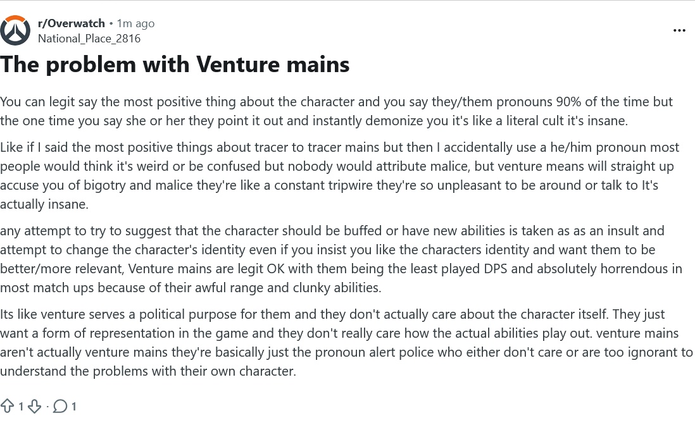The height and width of the screenshot is (425, 695).
Task: Upvote the Venture mains post
Action: pyautogui.click(x=7, y=406)
